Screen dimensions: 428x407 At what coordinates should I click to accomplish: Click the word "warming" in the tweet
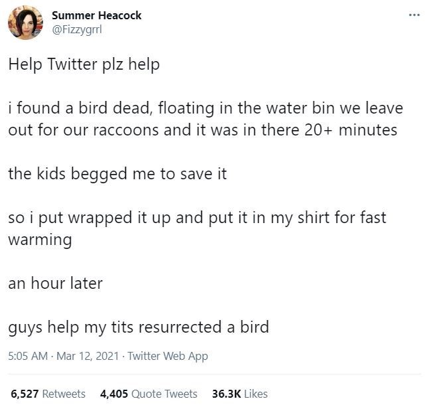coord(40,240)
